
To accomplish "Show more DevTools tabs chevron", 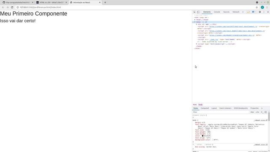I will coord(243,12).
